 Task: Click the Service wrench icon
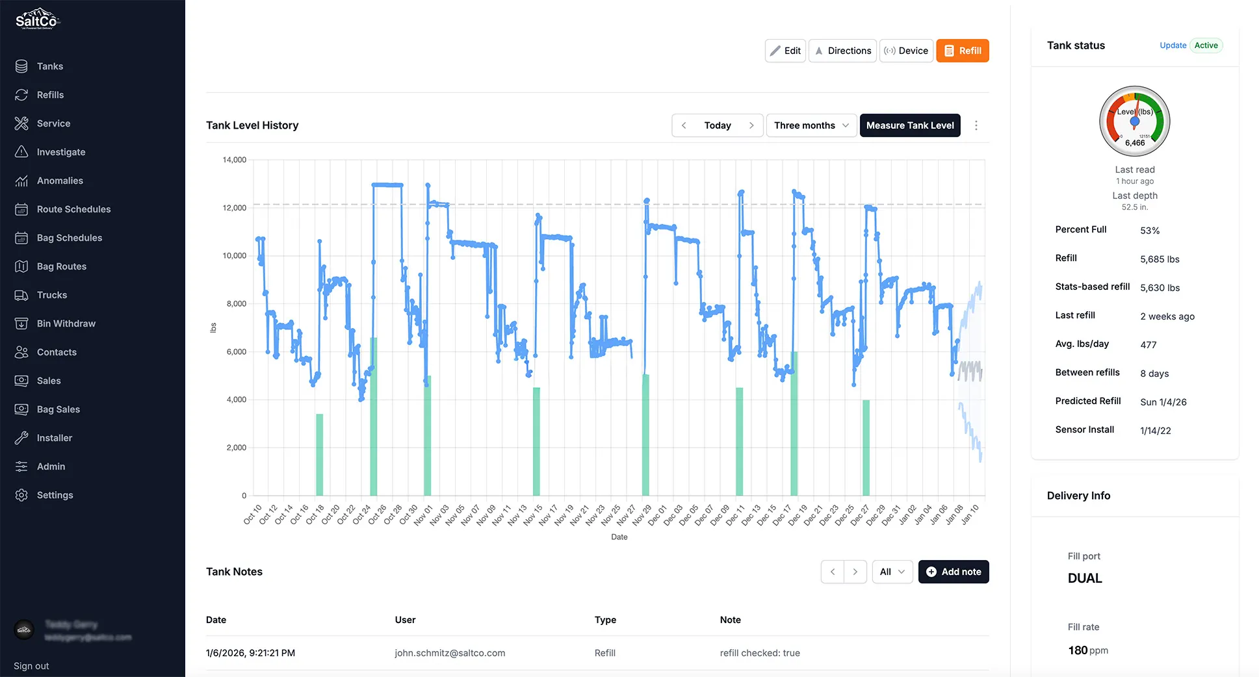click(x=22, y=123)
